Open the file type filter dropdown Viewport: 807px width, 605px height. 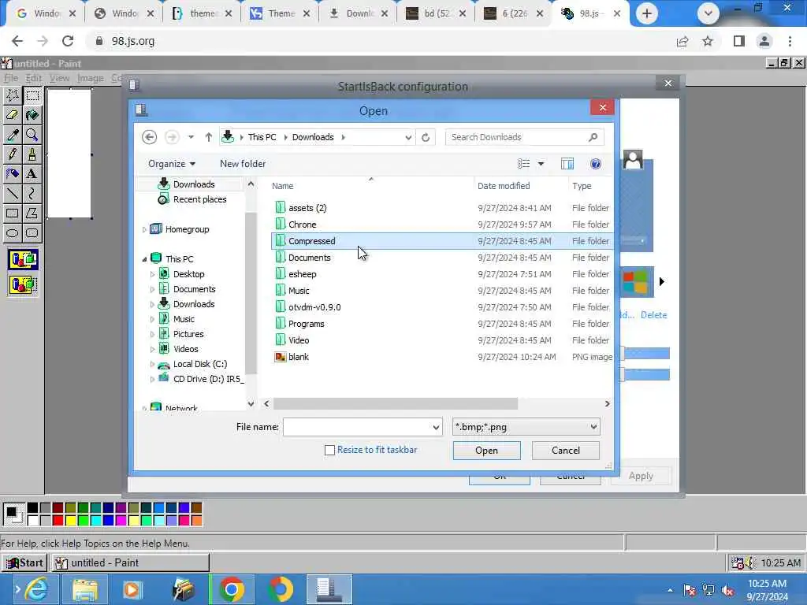pyautogui.click(x=593, y=427)
